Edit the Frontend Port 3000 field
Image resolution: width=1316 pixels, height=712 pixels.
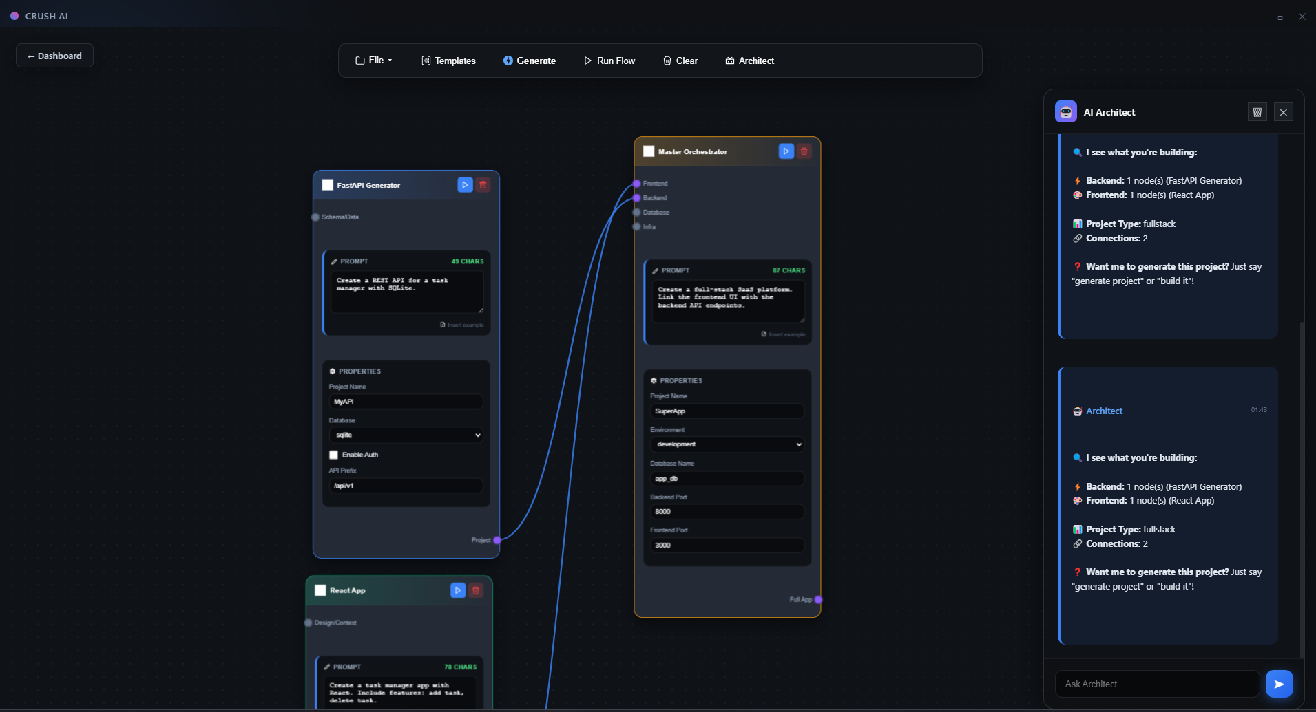[727, 545]
